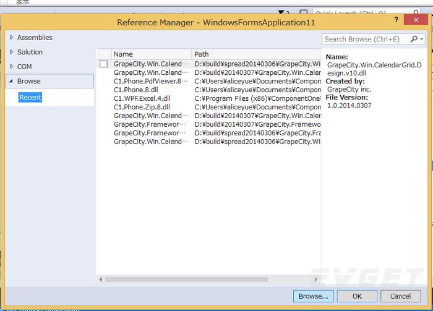Screen dimensions: 433x311
Task: Expand the COM category arrow
Action: pyautogui.click(x=11, y=67)
